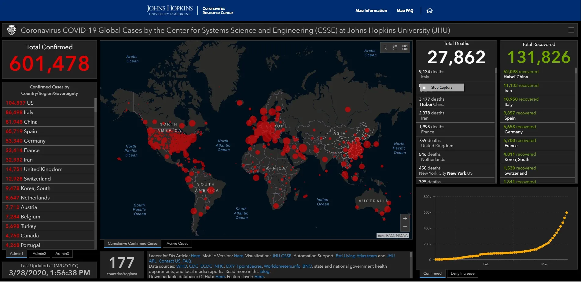Click the 759 deaths United Kingdom entry
581x283 pixels.
455,143
